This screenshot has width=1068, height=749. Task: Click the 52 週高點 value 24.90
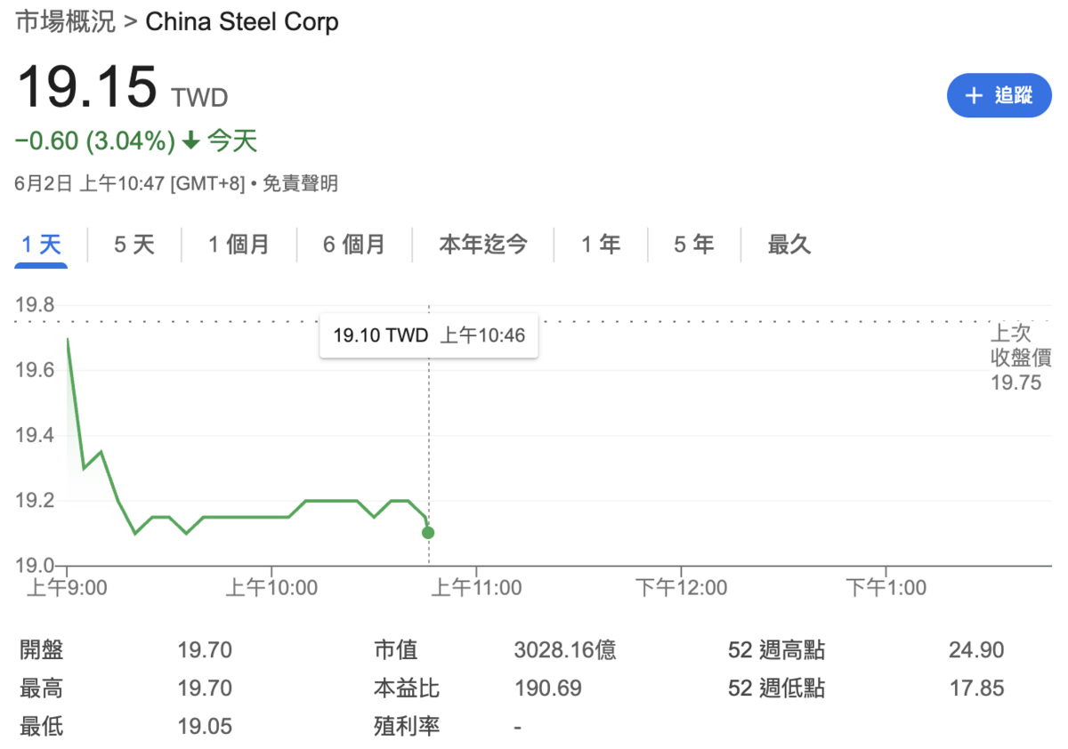point(975,650)
